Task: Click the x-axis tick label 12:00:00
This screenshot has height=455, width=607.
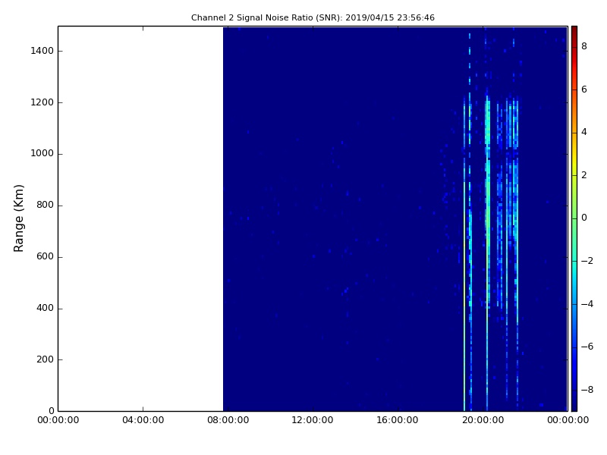Action: 313,420
